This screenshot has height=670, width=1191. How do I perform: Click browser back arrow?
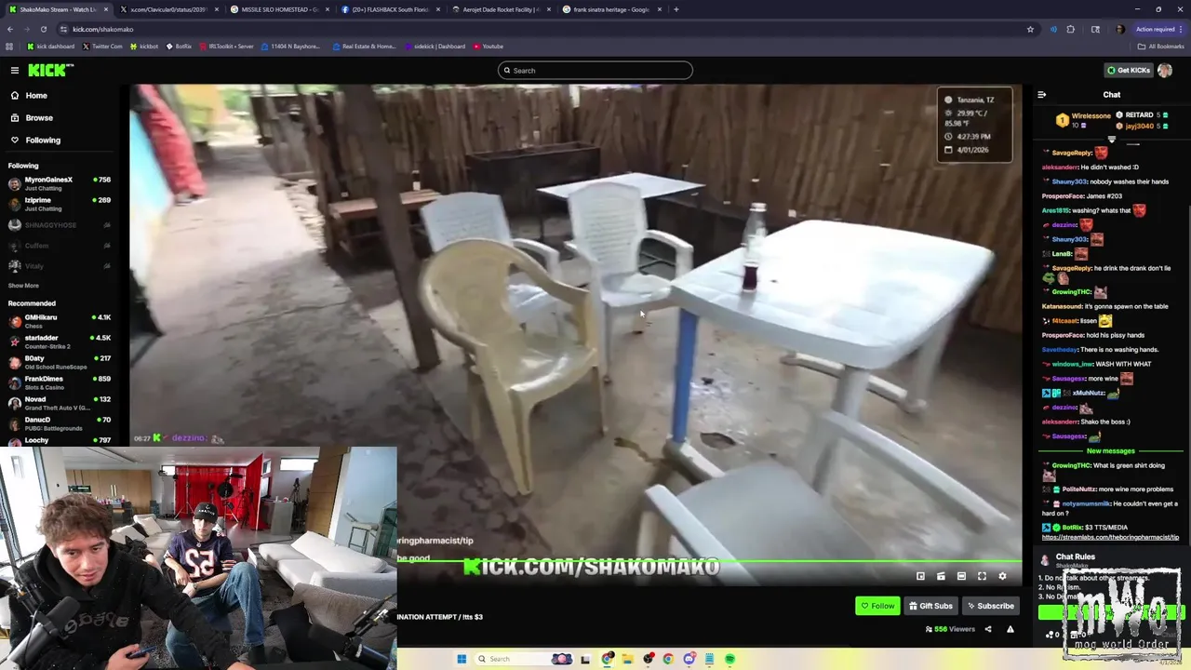(x=9, y=29)
